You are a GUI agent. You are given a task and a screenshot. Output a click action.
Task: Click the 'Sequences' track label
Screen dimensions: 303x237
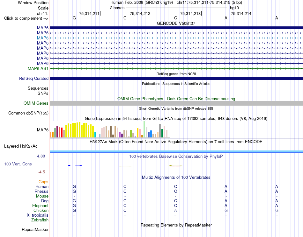[38, 88]
